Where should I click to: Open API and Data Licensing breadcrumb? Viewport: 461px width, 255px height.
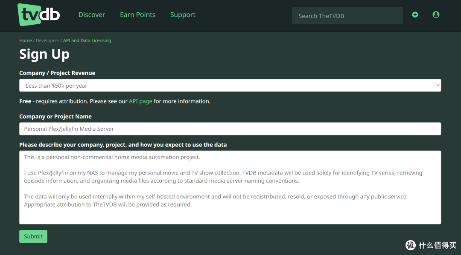tap(87, 40)
